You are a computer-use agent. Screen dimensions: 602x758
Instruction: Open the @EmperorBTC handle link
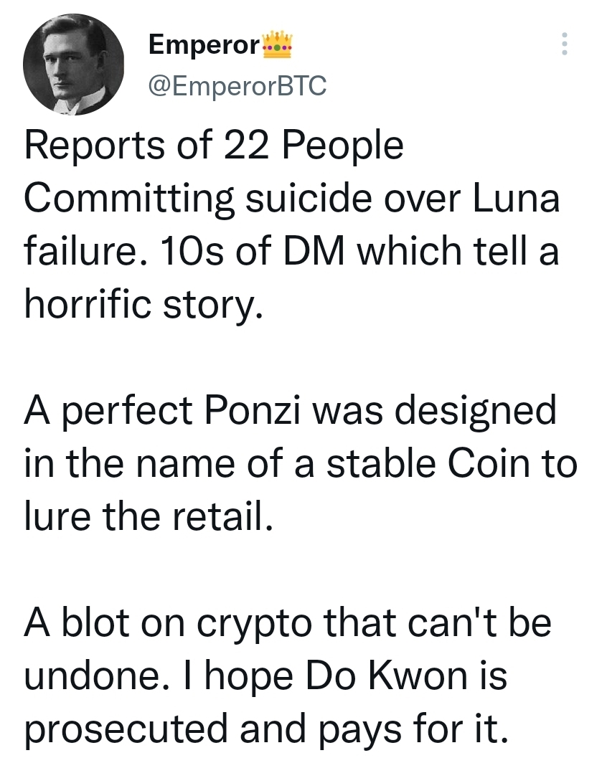coord(237,86)
